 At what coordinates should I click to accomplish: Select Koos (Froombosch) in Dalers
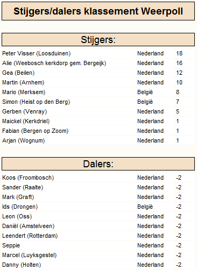(28, 177)
